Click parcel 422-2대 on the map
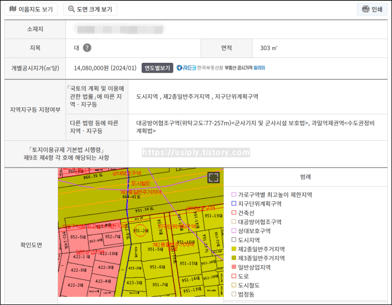Viewport: 392px width, 305px height. pos(76,285)
